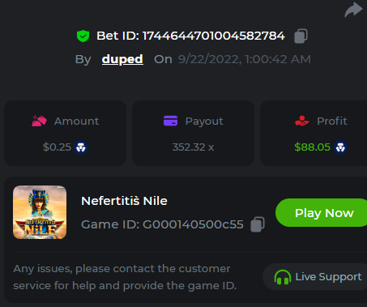This screenshot has height=307, width=367.
Task: Click the $88.05 profit value
Action: pyautogui.click(x=312, y=147)
